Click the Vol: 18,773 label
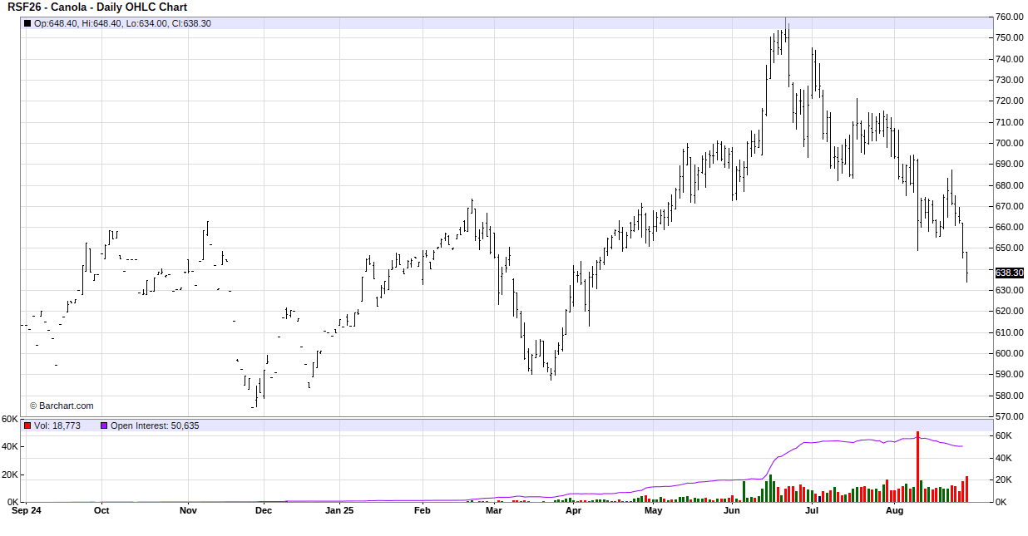1028x536 pixels. [57, 425]
